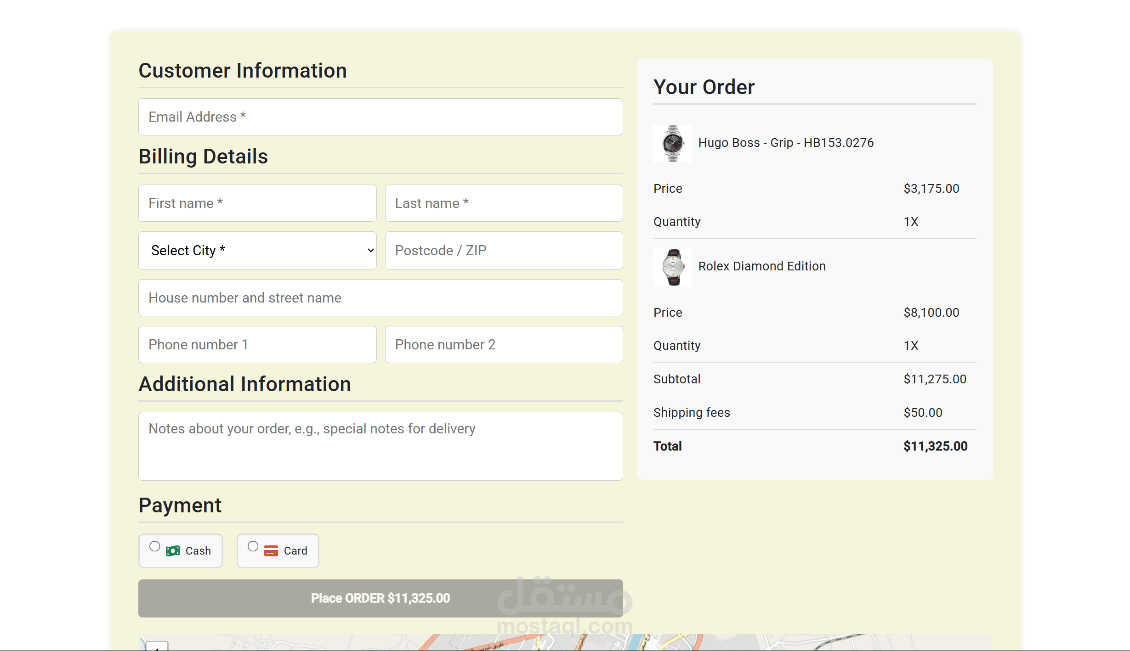Click the Card payment label

point(295,551)
